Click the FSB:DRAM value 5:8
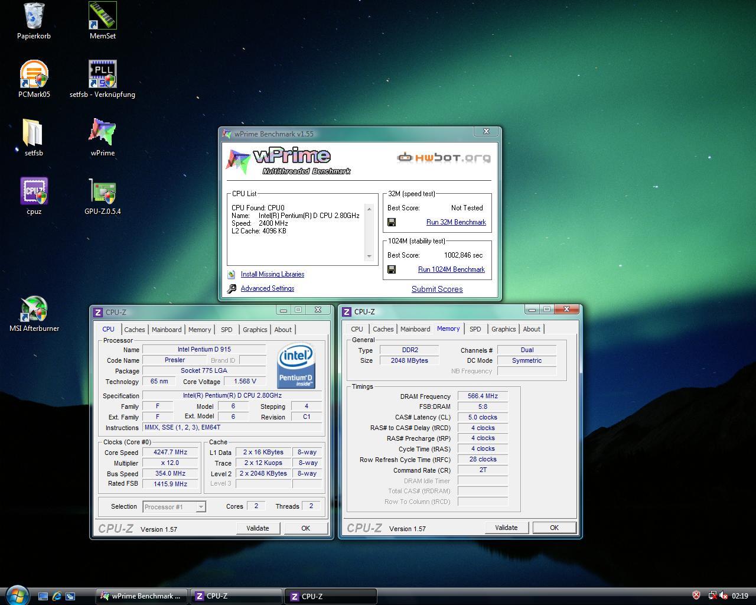 483,406
